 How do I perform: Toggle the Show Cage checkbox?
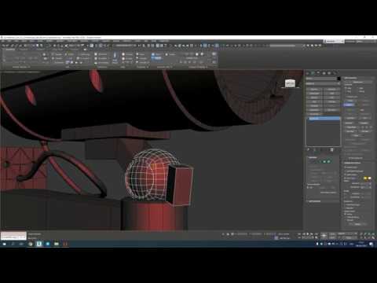[346, 178]
